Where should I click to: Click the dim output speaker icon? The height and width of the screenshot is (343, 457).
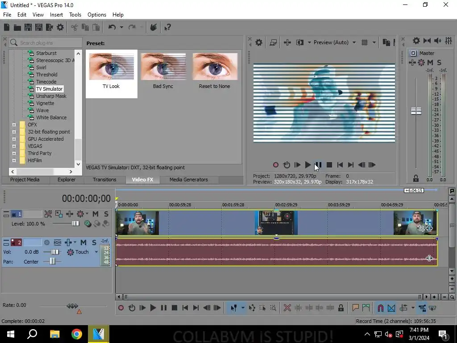[437, 41]
